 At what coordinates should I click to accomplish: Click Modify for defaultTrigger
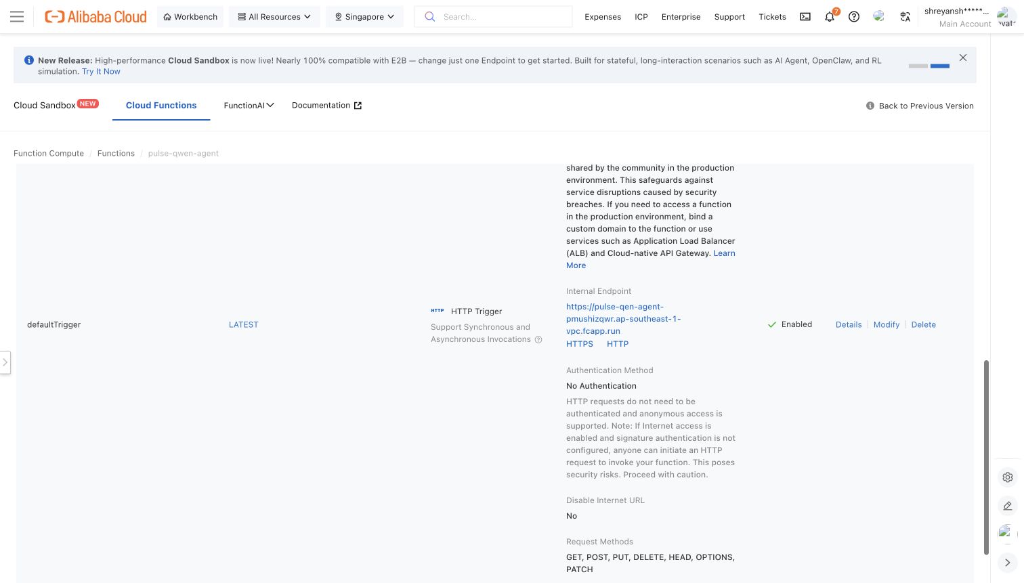pyautogui.click(x=887, y=325)
